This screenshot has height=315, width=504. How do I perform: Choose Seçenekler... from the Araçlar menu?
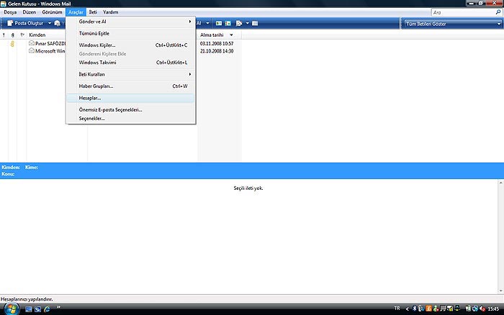(131, 119)
